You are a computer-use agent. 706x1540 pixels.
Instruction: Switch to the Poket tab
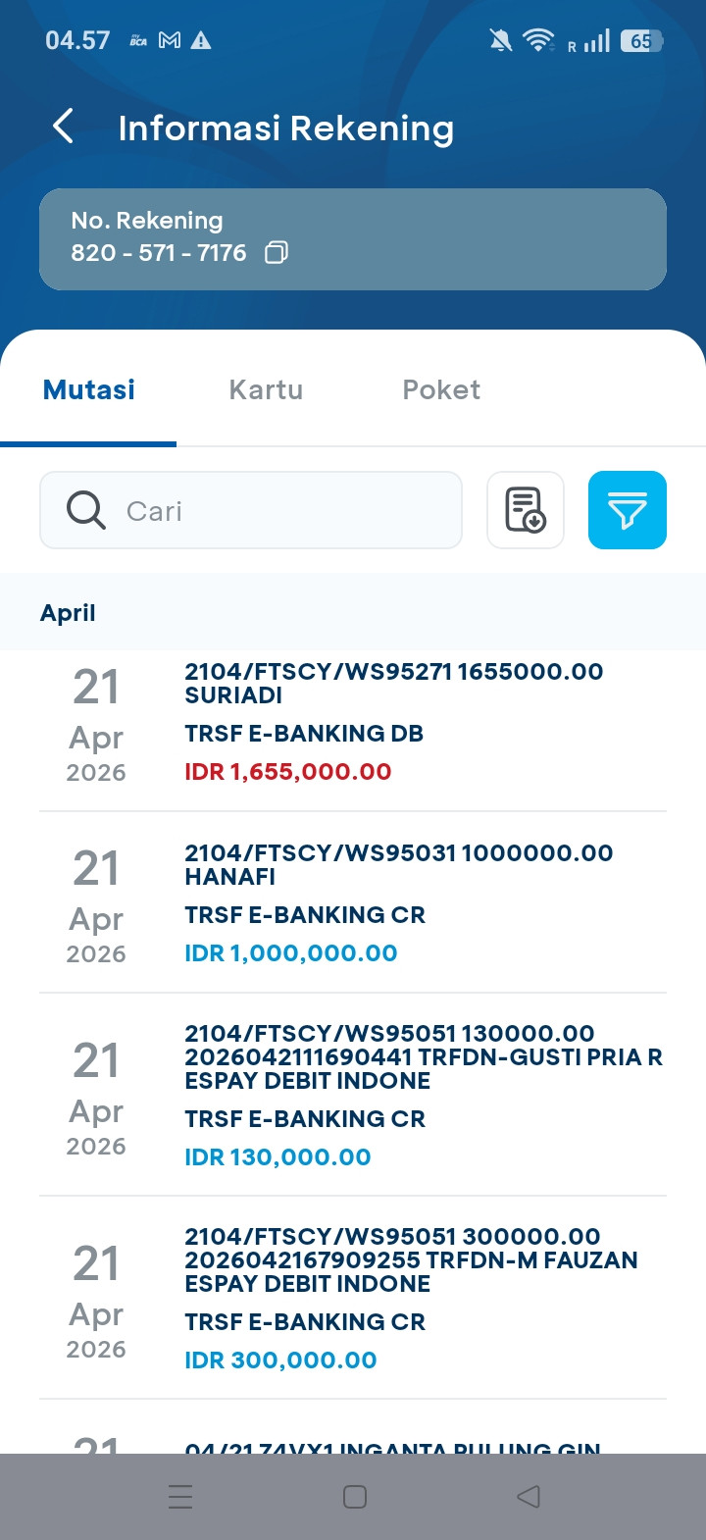click(441, 389)
